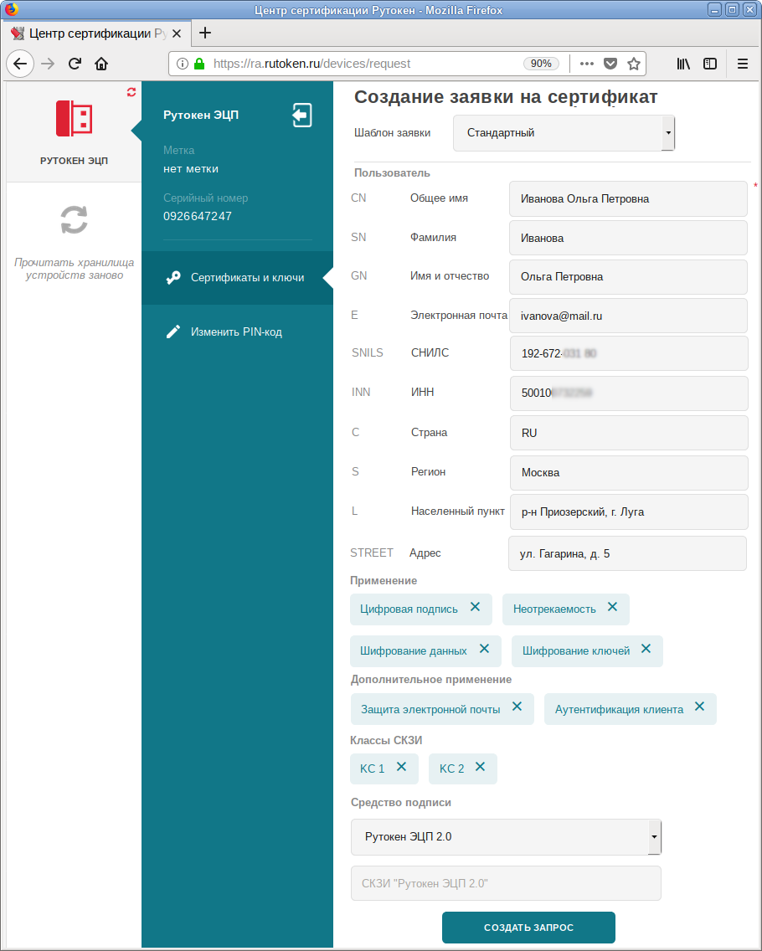Toggle Firefox sidebar icon
Image resolution: width=762 pixels, height=951 pixels.
pyautogui.click(x=710, y=64)
